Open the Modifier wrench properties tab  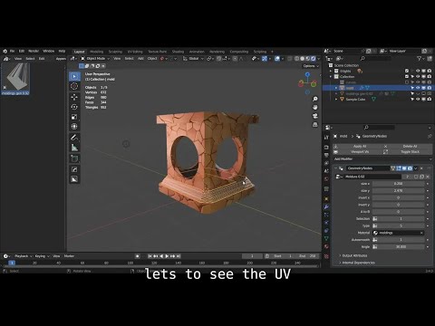point(326,207)
